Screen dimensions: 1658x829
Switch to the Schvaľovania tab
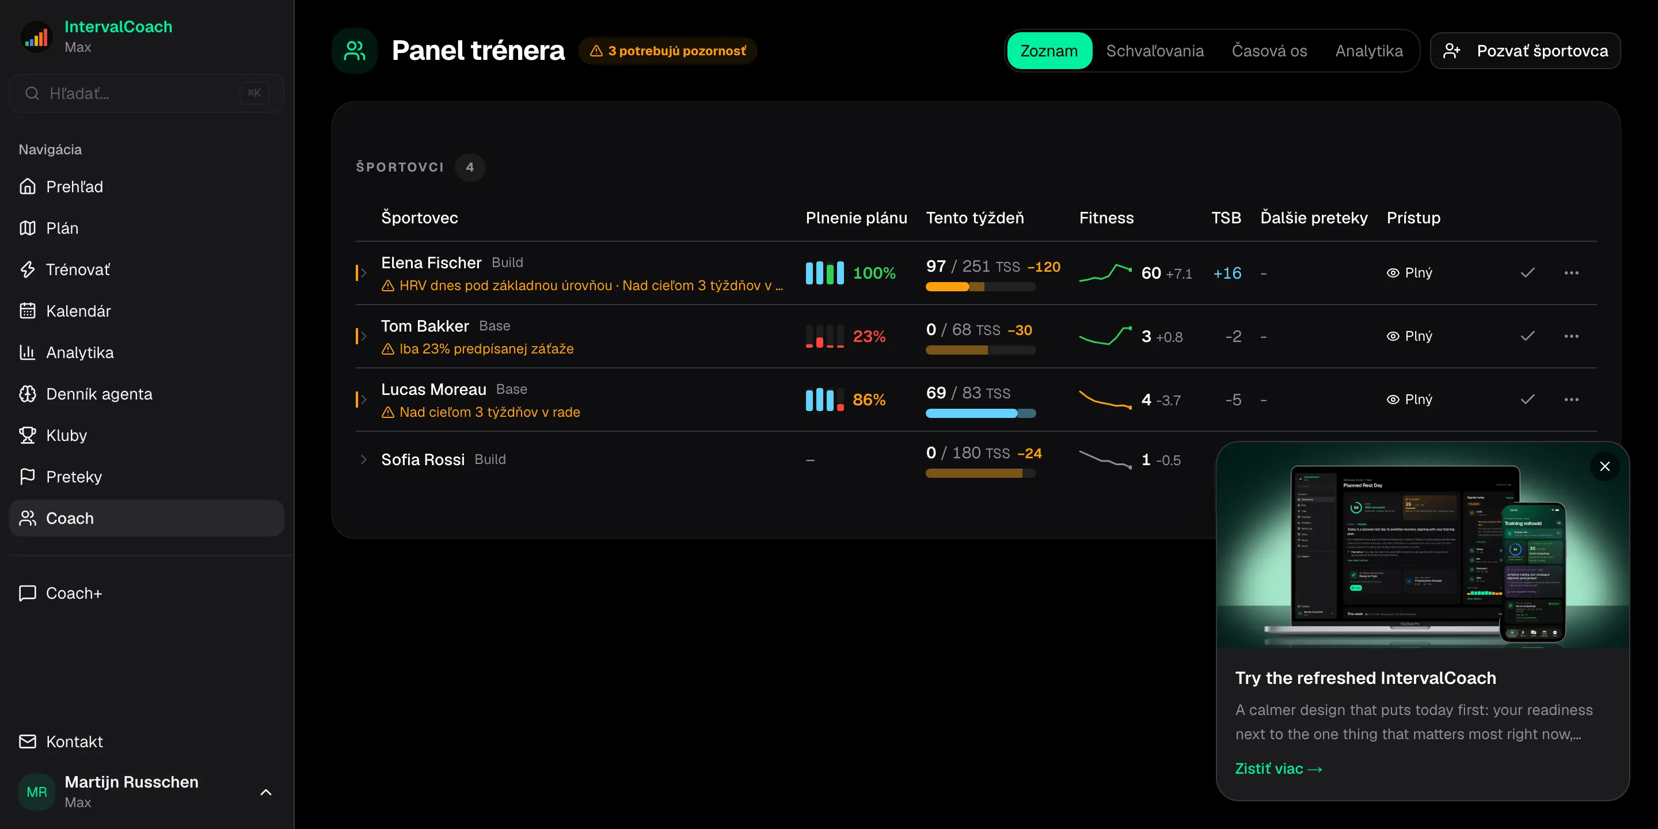[x=1155, y=51]
